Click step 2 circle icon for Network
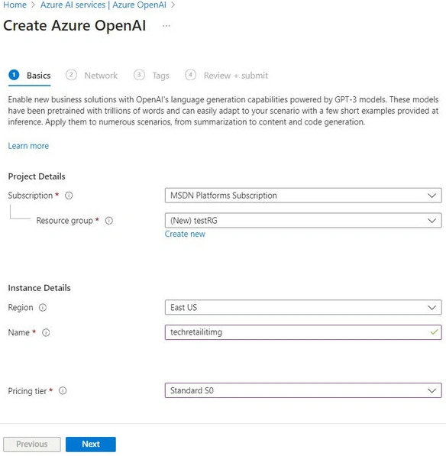 tap(71, 75)
